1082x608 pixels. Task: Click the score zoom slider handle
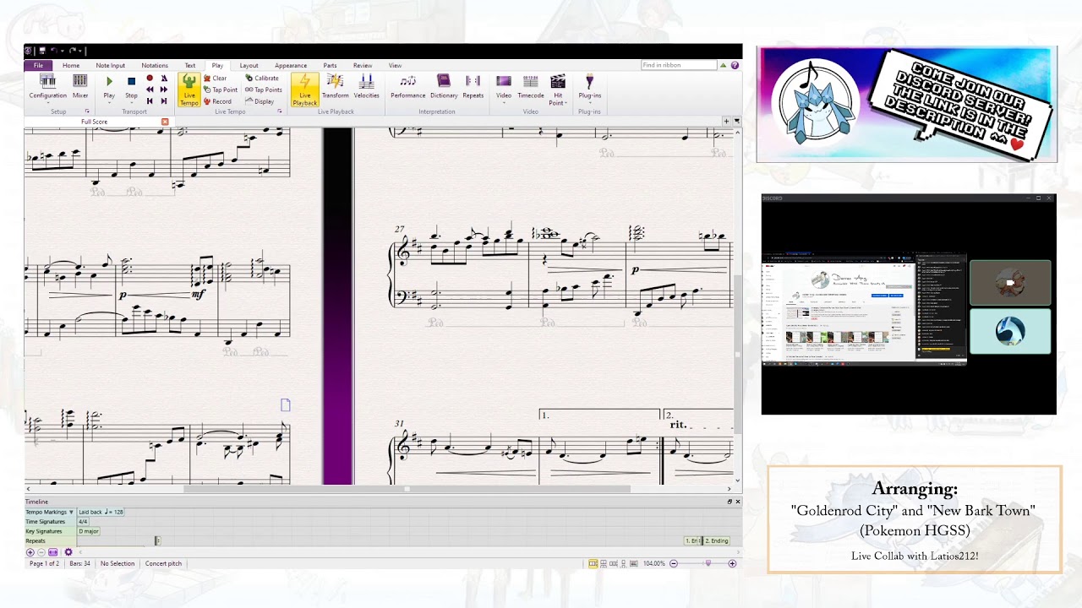pos(708,563)
